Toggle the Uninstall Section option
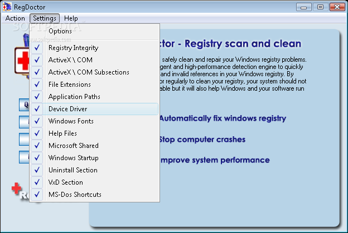Image resolution: width=348 pixels, height=233 pixels. (x=95, y=170)
